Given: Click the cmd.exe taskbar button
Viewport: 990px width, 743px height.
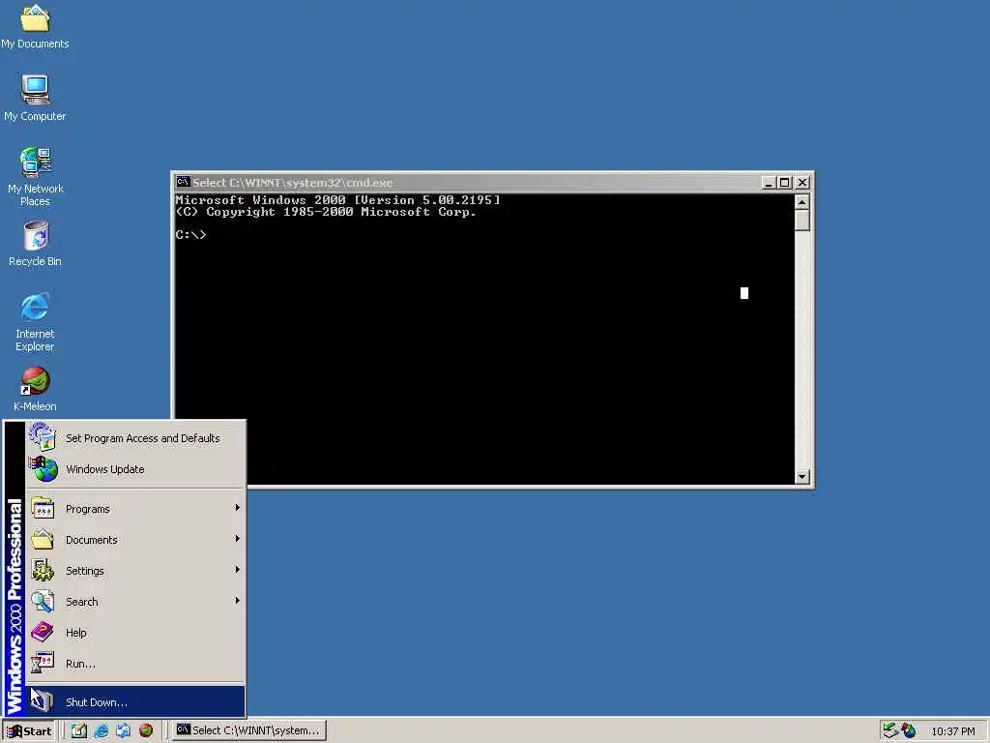Looking at the screenshot, I should coord(249,730).
